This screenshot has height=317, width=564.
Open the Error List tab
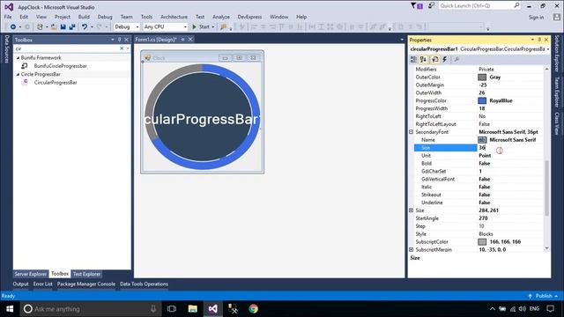click(43, 284)
